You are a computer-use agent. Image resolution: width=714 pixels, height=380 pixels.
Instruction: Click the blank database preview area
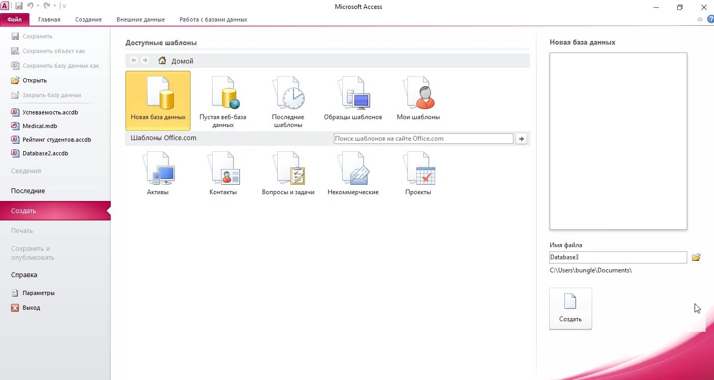click(618, 141)
